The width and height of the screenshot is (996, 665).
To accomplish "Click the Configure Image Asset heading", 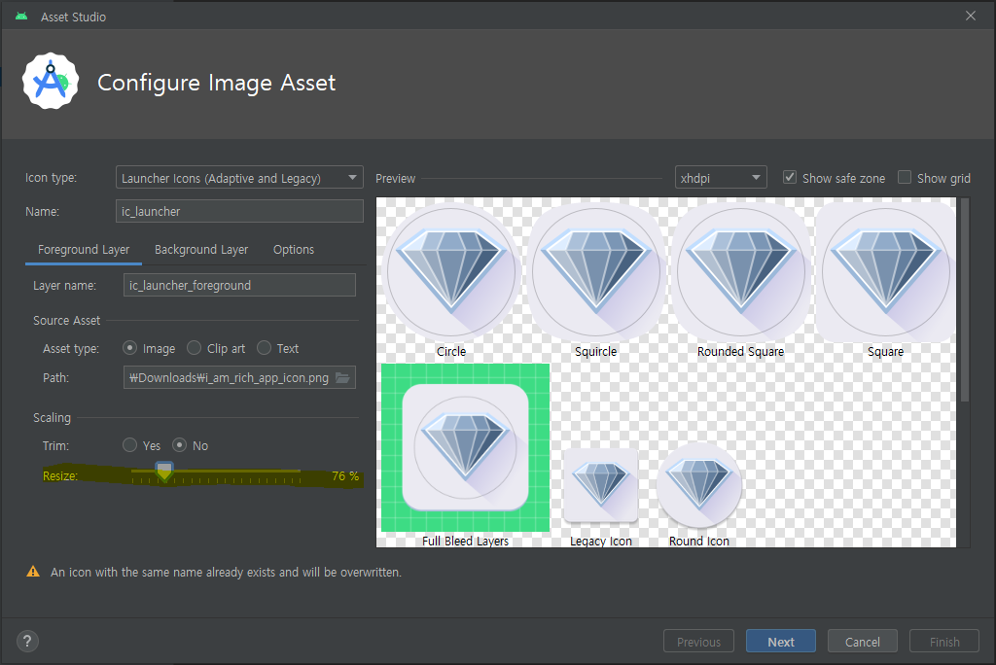I will pyautogui.click(x=216, y=83).
